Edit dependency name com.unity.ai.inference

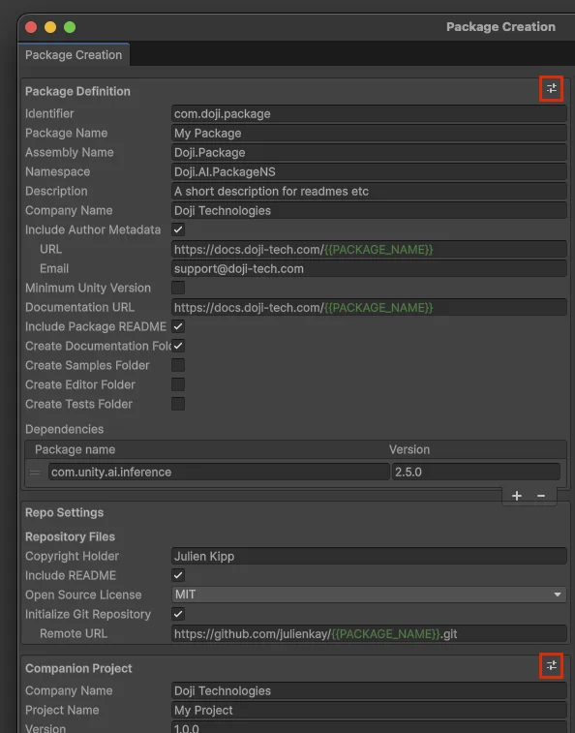click(x=219, y=472)
